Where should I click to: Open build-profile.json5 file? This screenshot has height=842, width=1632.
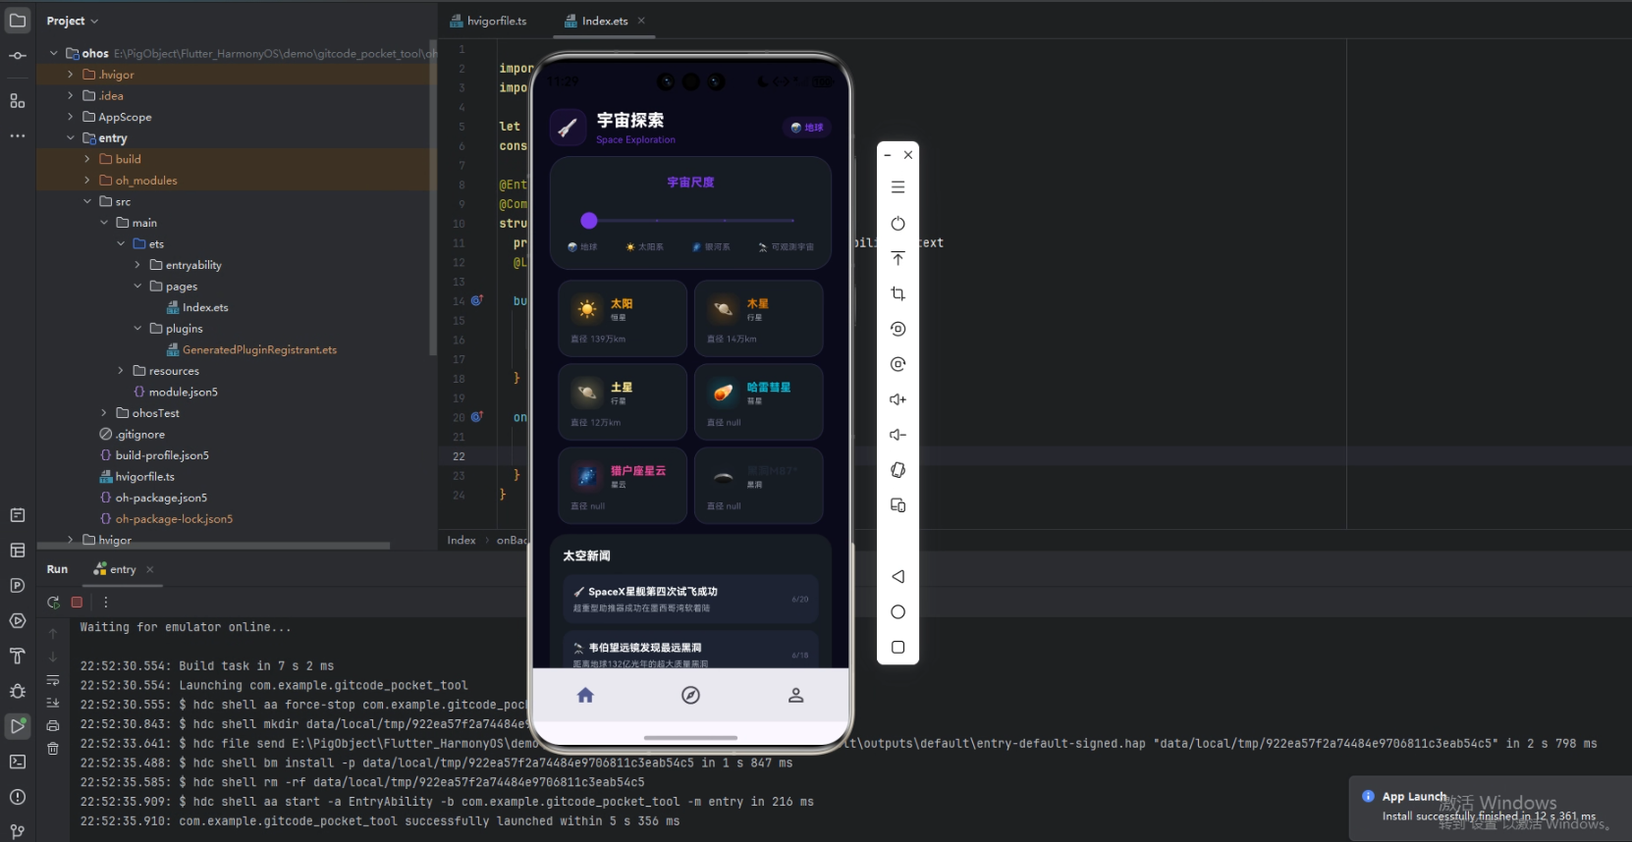pos(154,455)
